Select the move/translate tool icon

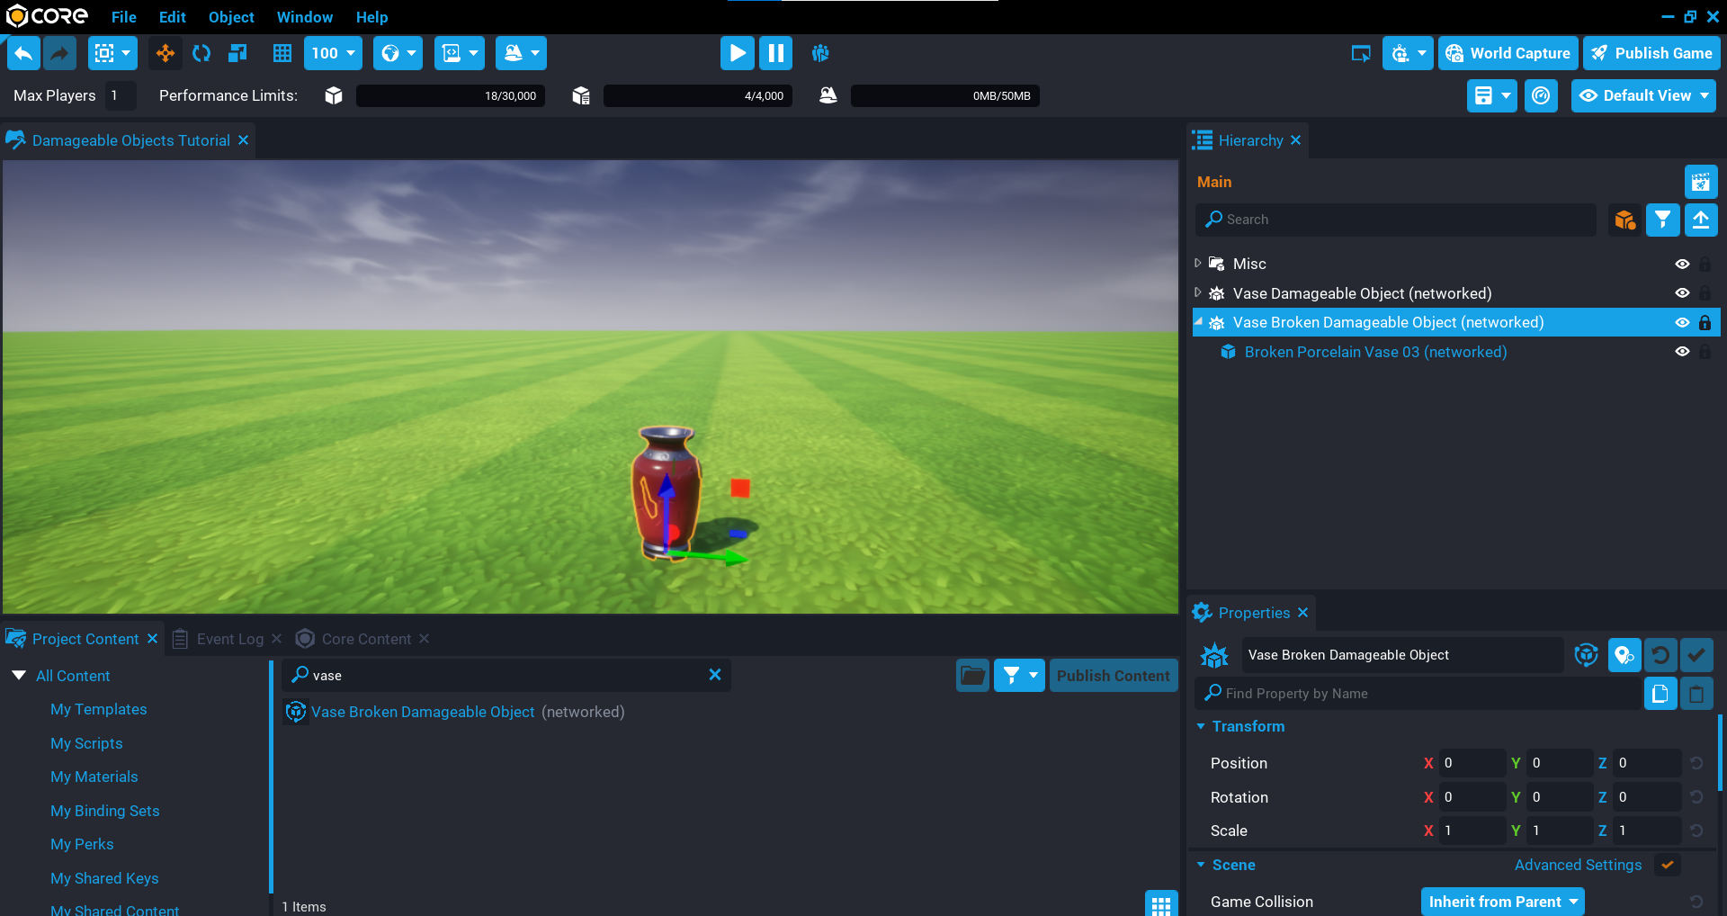(166, 53)
